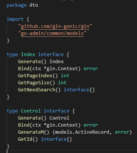Click the dto package name
This screenshot has width=137, height=153.
(x=34, y=5)
